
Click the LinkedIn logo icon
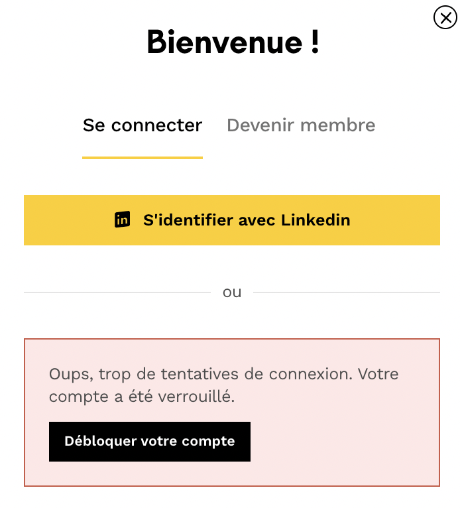(x=122, y=220)
